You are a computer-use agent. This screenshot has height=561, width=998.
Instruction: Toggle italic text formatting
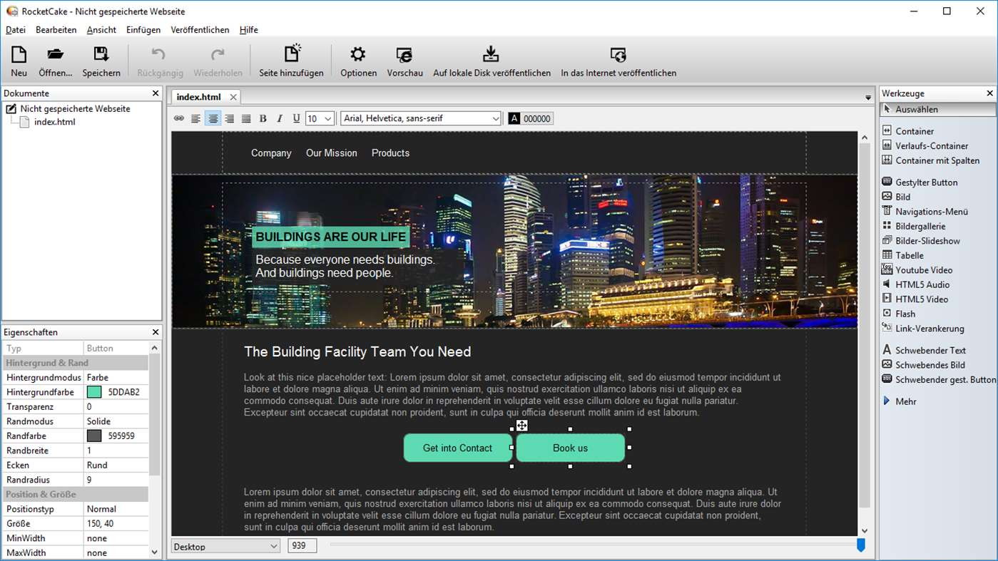click(x=280, y=119)
